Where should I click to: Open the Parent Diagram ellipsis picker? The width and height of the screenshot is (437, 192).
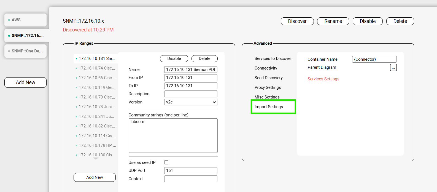(393, 68)
